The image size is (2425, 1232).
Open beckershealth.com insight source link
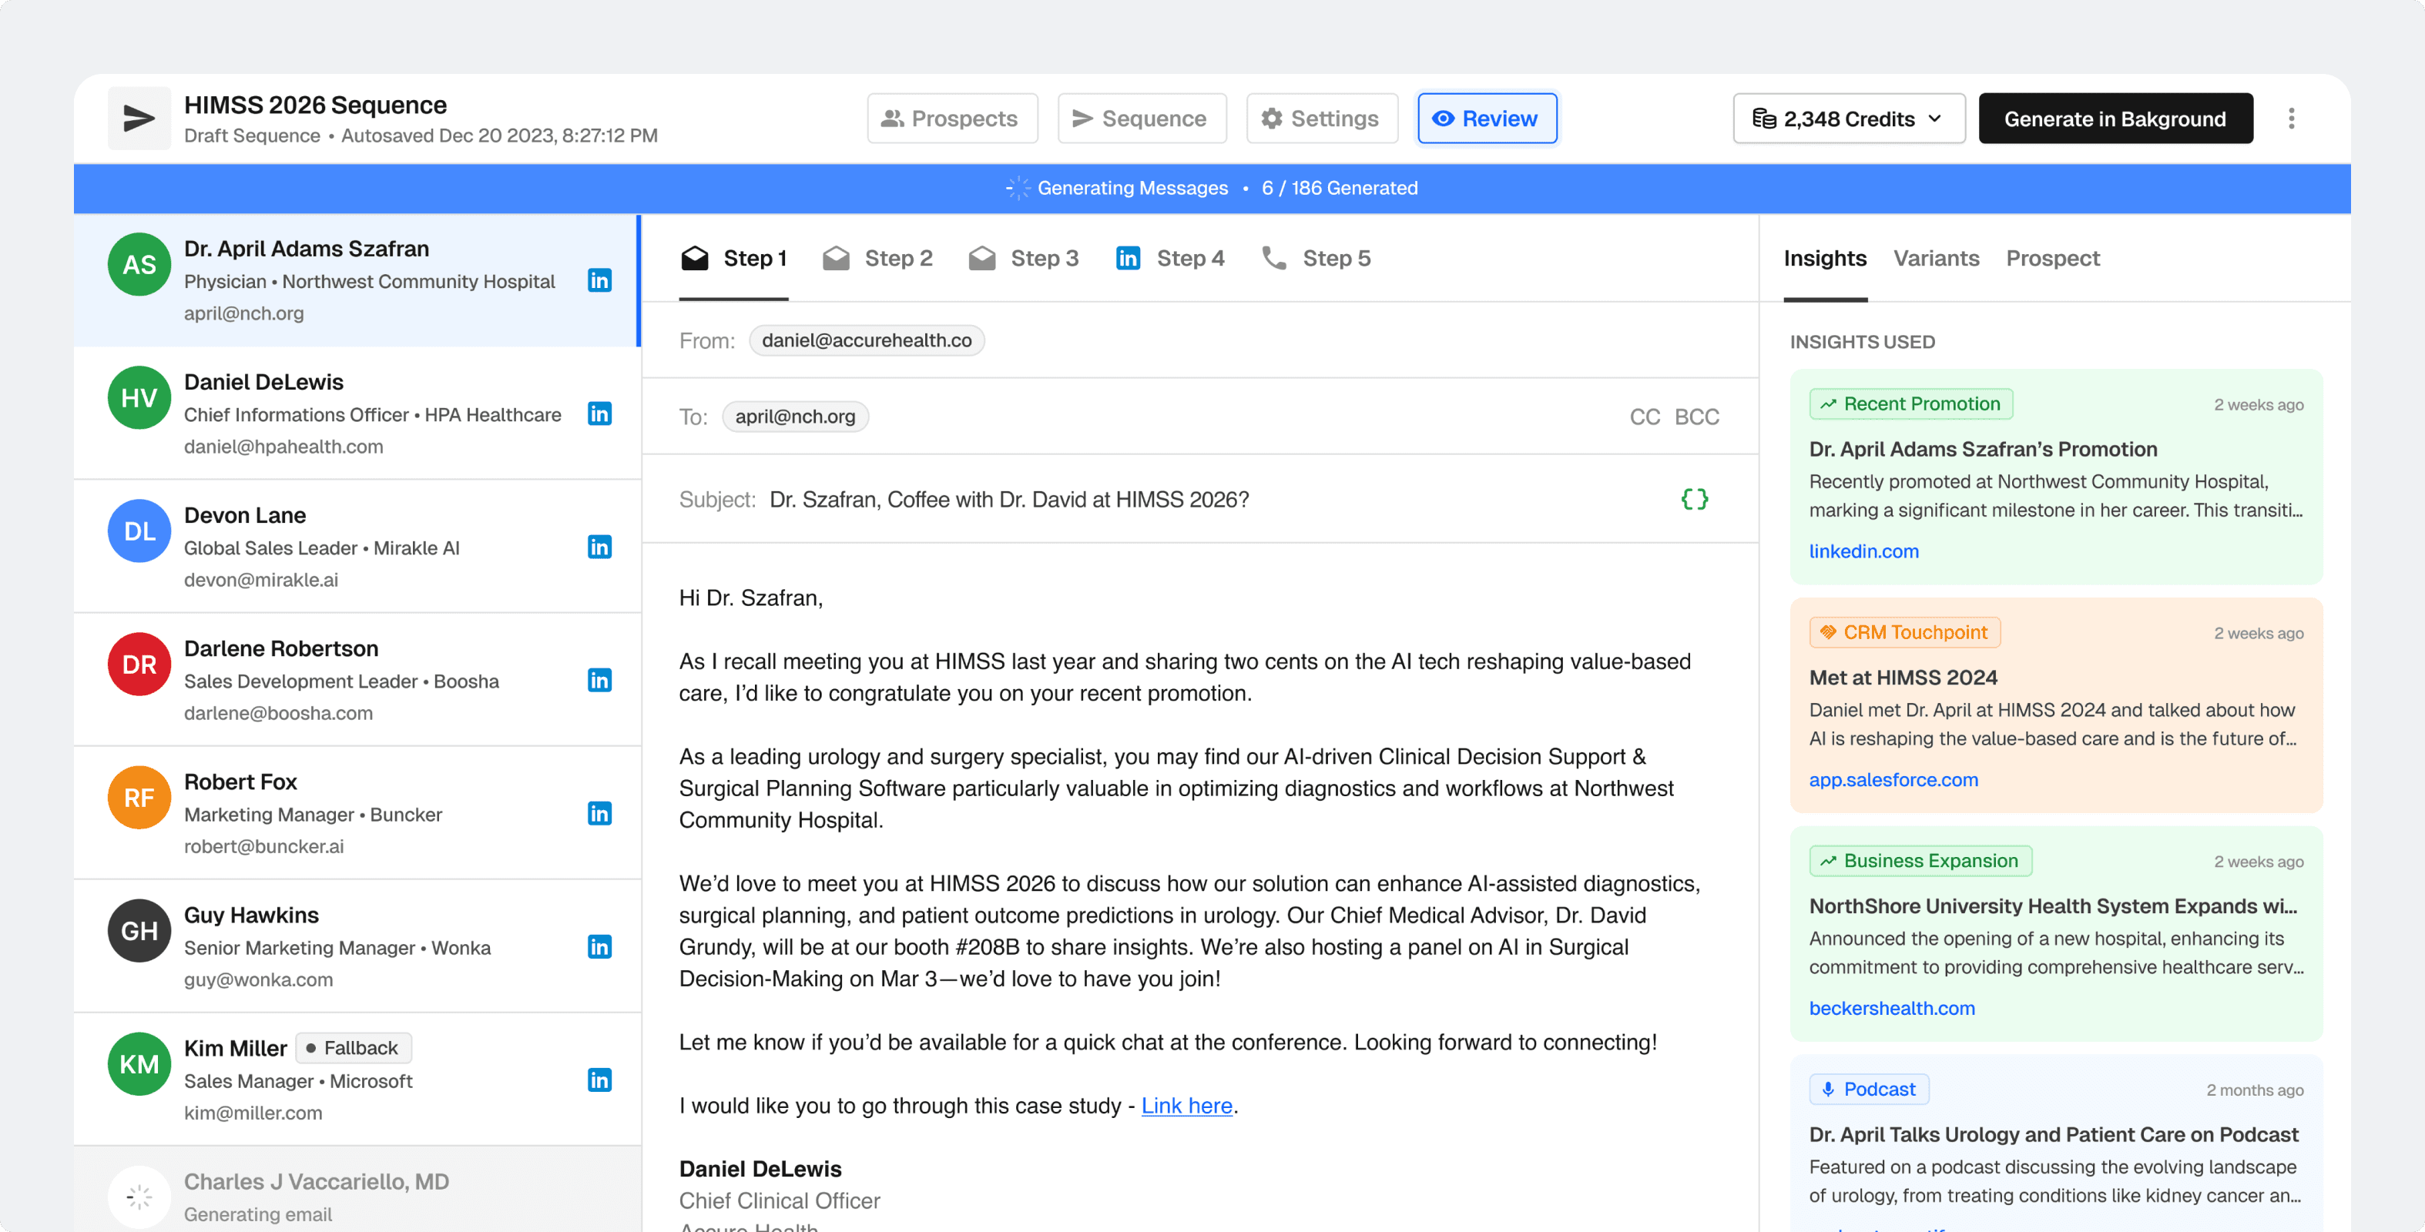[1891, 1008]
